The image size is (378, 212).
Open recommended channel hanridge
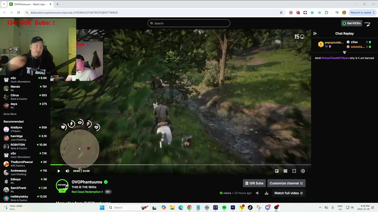tap(25, 138)
